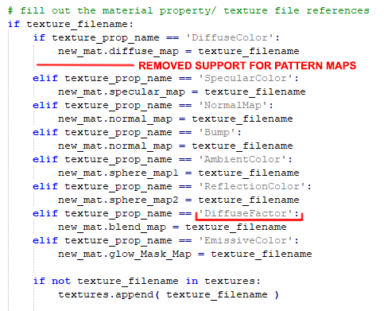Click the 'if texture_filename:' line
This screenshot has width=384, height=311.
coord(70,25)
